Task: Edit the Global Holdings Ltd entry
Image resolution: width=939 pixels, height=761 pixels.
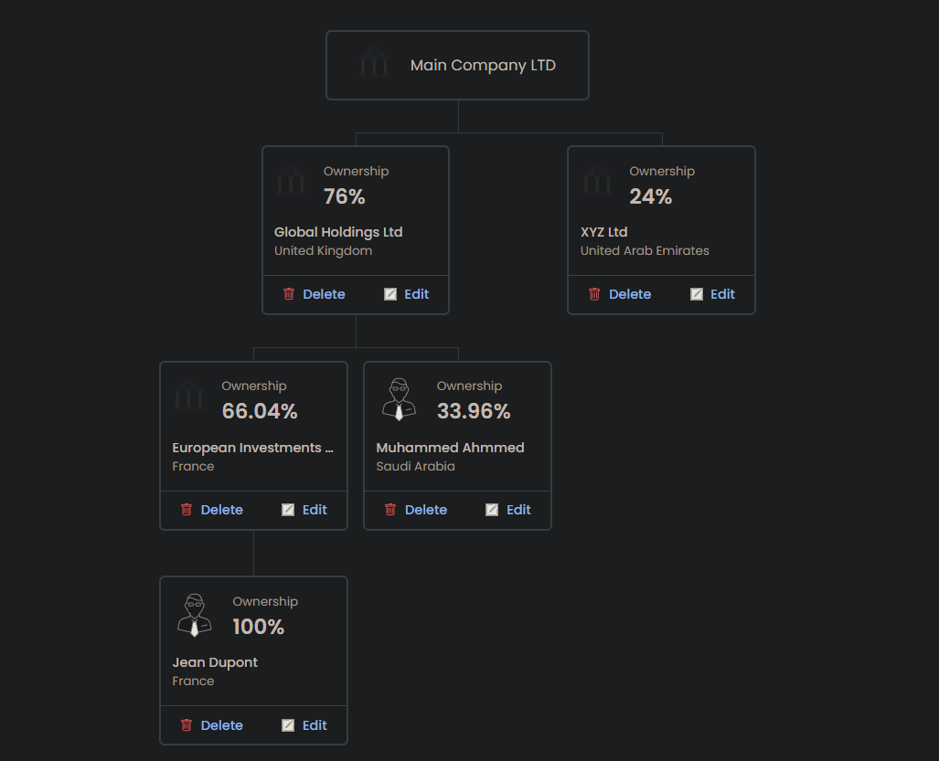Action: (416, 294)
